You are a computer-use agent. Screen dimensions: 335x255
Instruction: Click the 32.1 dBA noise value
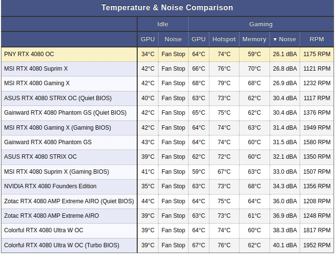click(x=285, y=156)
